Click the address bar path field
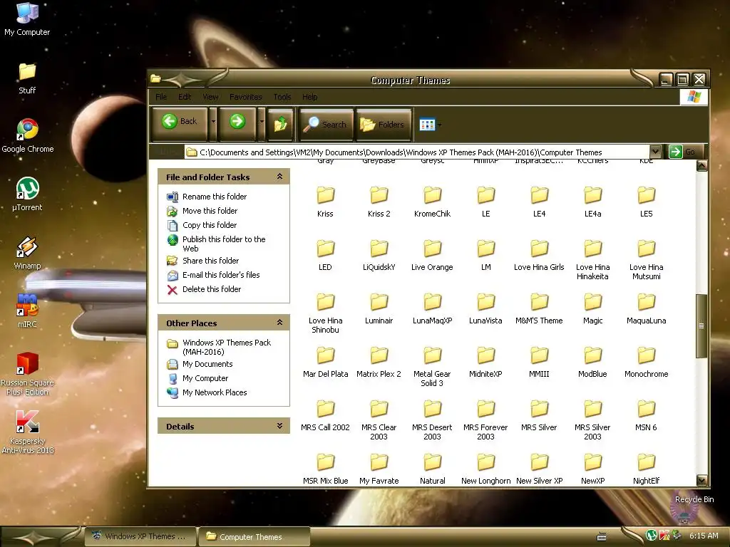The image size is (730, 547). point(417,152)
